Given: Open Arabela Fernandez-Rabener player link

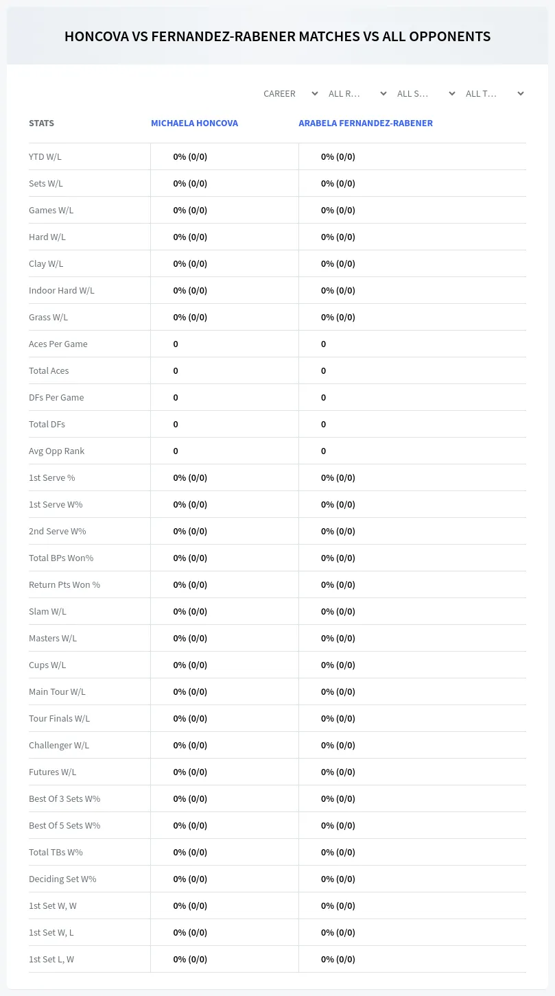Looking at the screenshot, I should point(366,123).
